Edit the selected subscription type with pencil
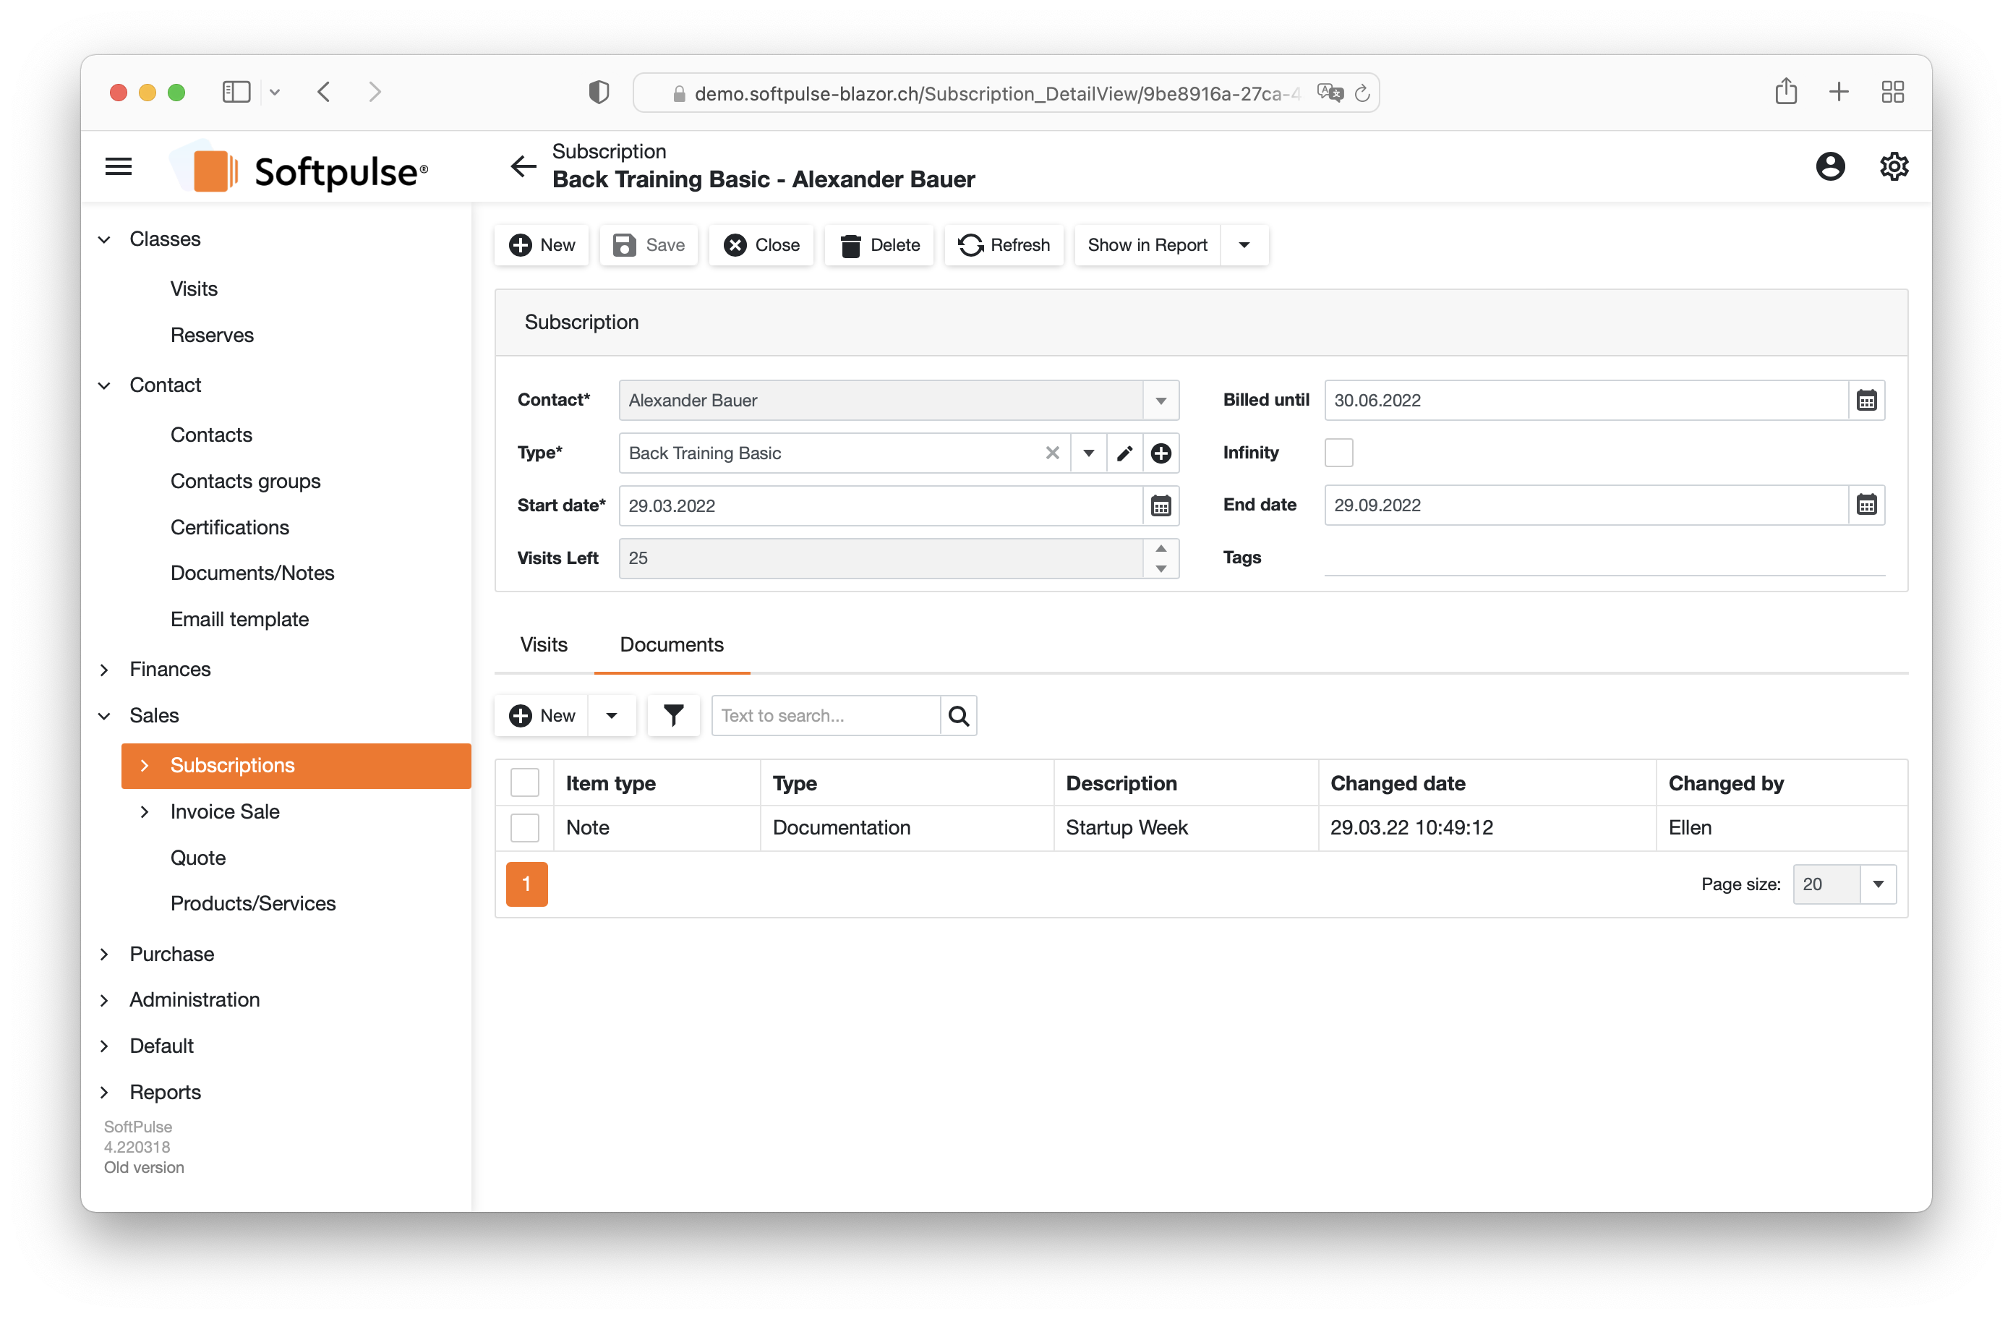 pos(1124,453)
